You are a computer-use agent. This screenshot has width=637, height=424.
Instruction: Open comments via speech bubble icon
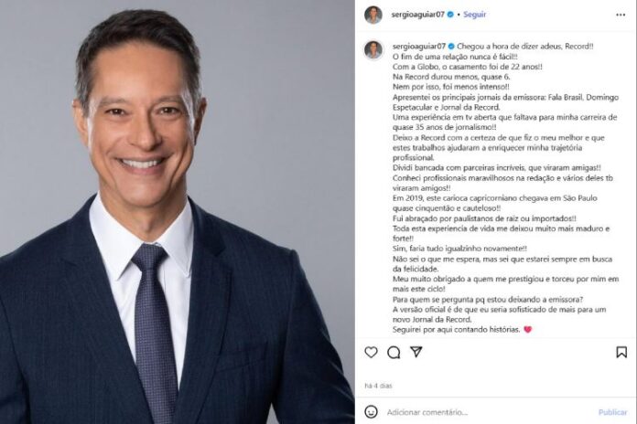coord(394,353)
